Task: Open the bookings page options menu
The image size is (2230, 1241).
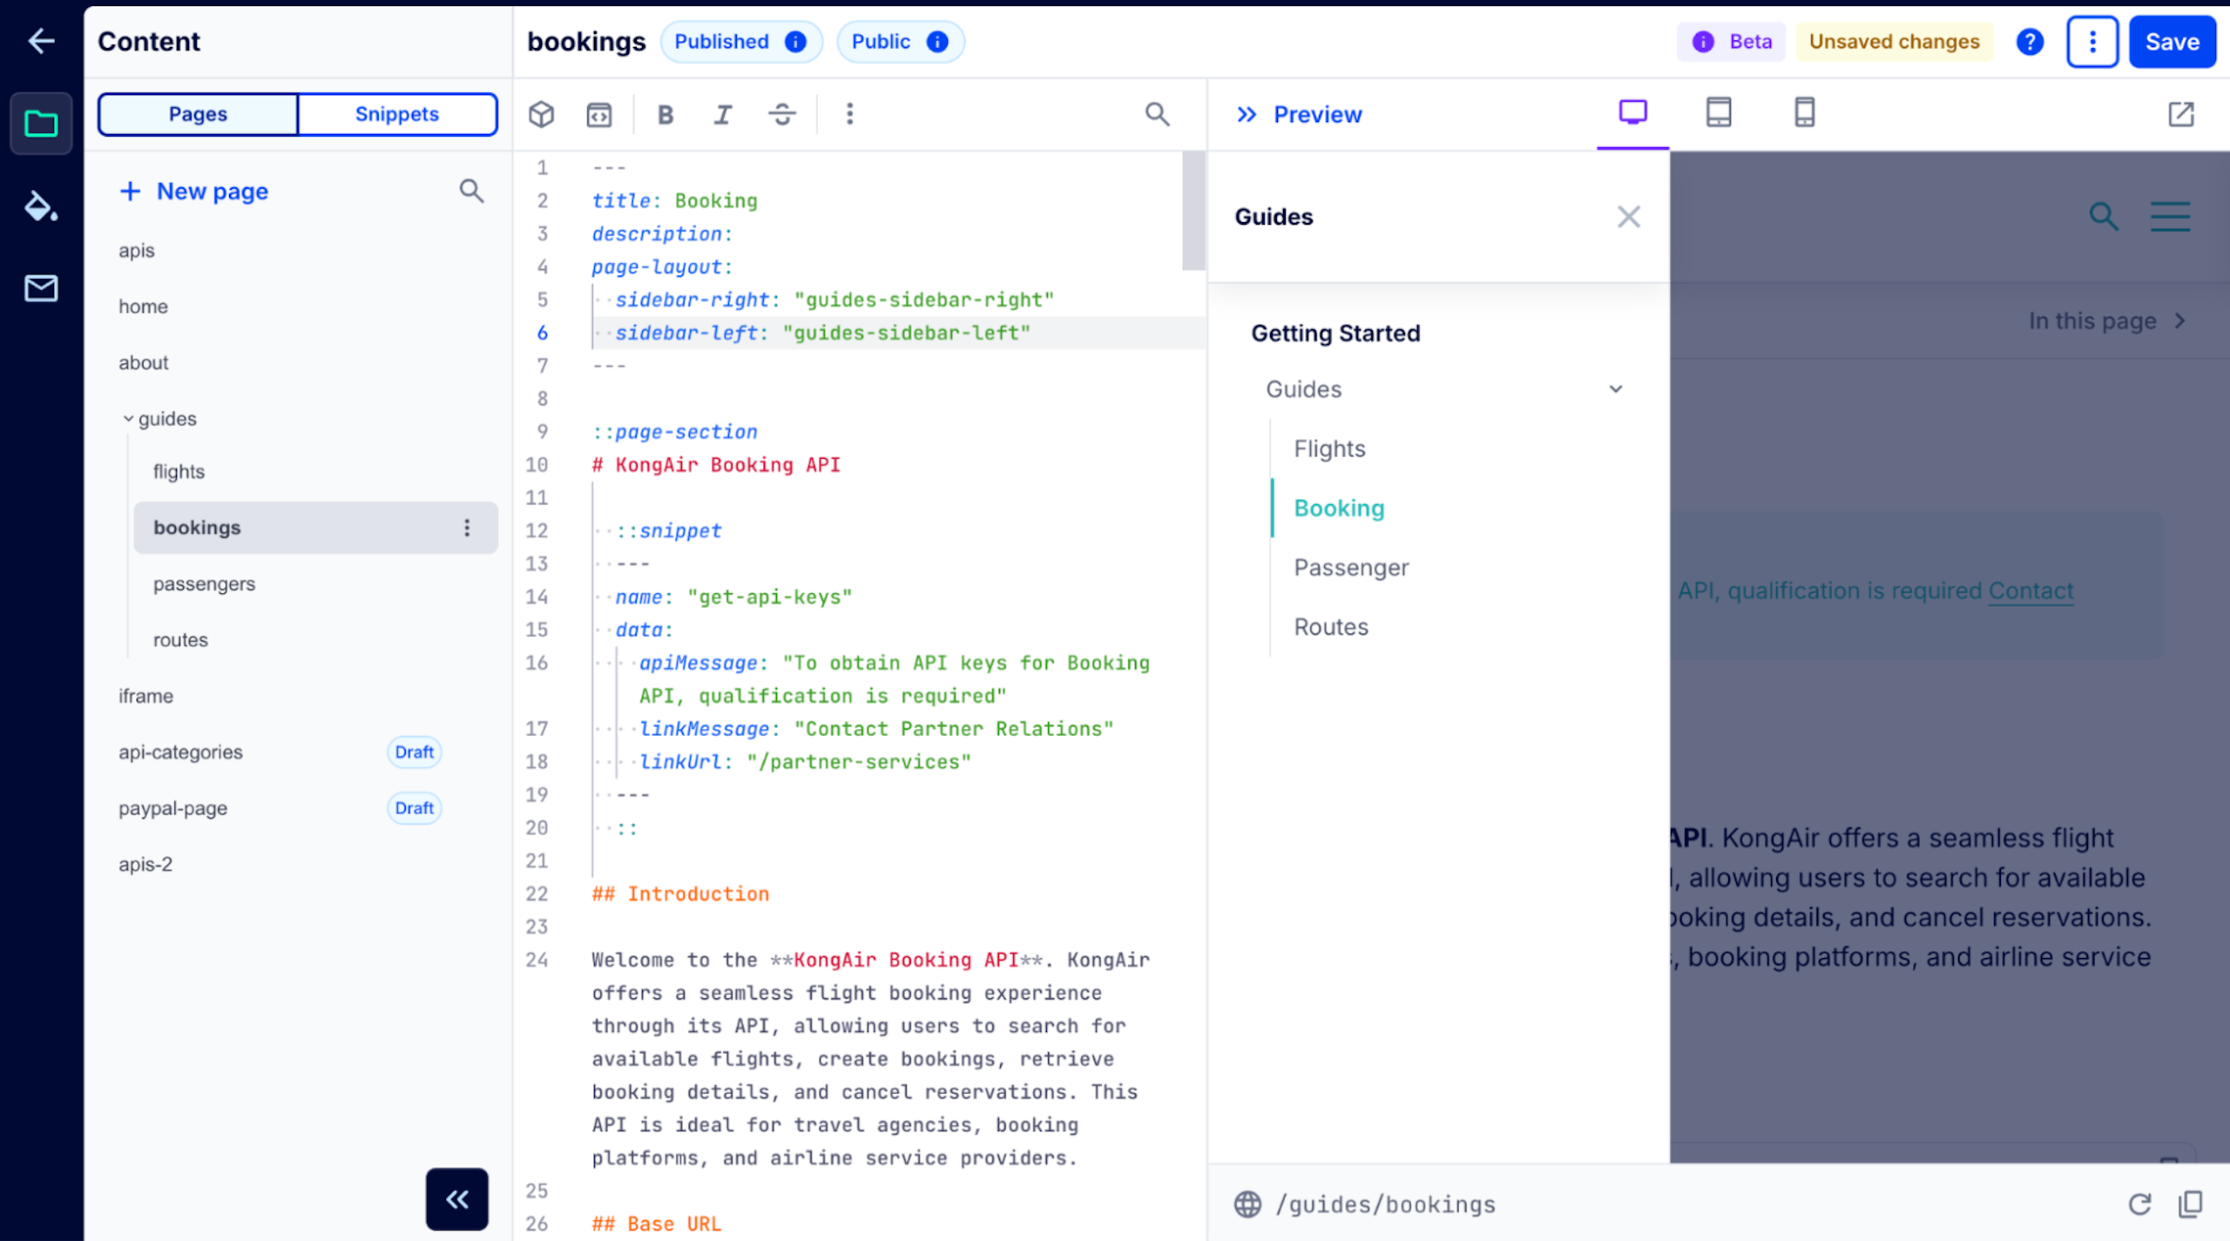Action: click(x=467, y=528)
